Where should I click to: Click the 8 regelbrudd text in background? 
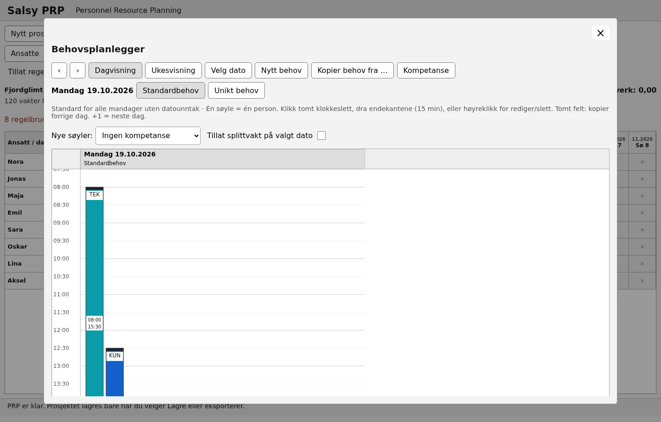click(x=24, y=120)
